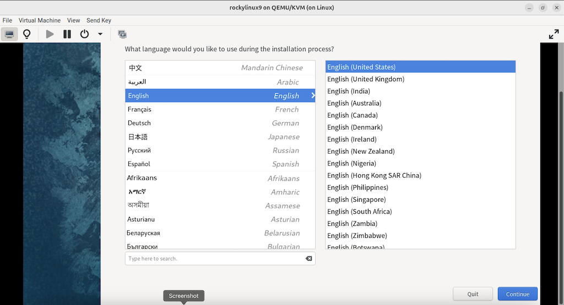The height and width of the screenshot is (305, 564).
Task: Choose English (Denmark) locale
Action: [420, 127]
